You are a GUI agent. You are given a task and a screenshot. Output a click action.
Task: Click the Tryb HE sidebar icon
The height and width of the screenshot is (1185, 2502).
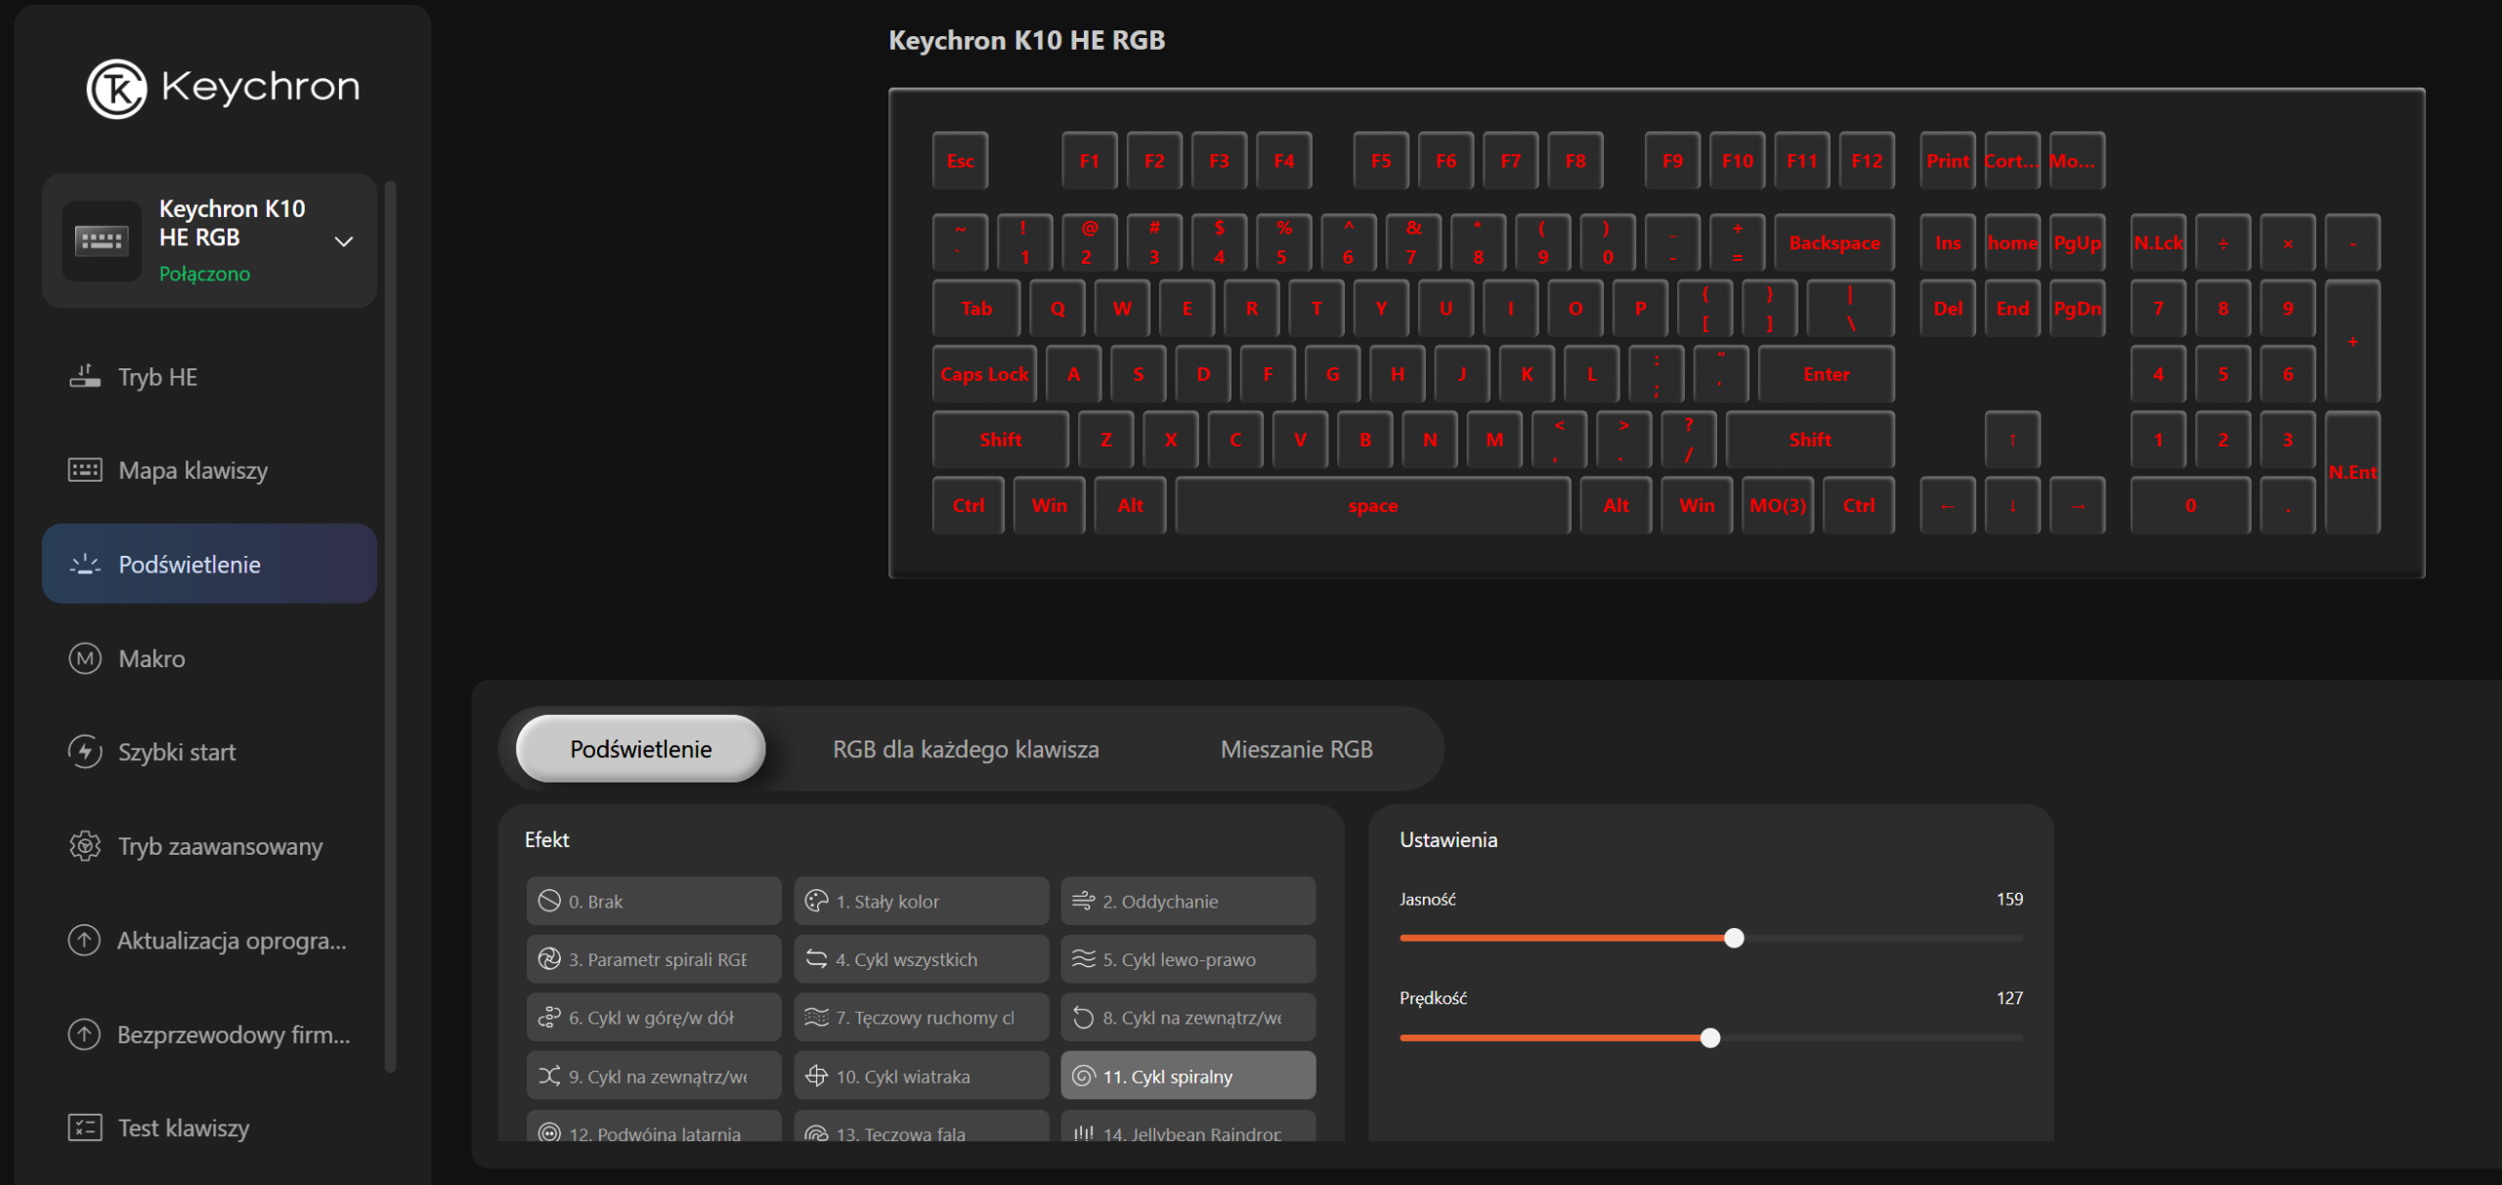85,376
